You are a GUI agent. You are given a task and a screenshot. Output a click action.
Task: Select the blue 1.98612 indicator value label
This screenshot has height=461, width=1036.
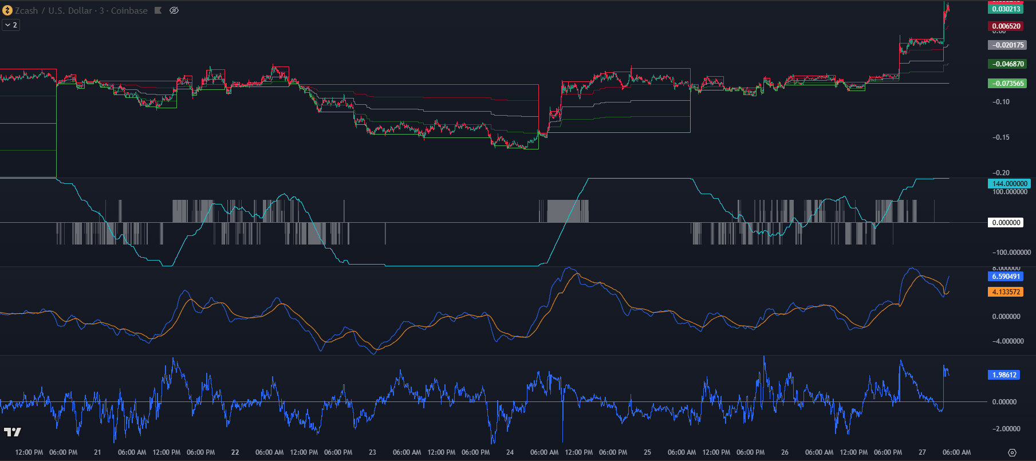click(1005, 375)
